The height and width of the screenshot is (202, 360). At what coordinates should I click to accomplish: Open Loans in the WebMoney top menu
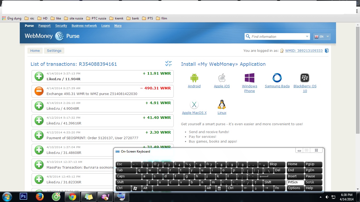[105, 26]
